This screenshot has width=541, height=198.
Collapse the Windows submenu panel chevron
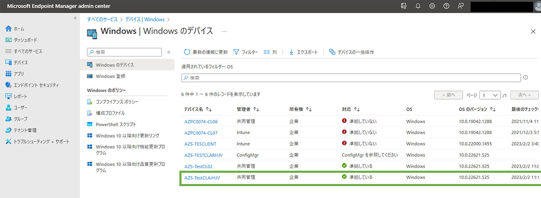[168, 52]
